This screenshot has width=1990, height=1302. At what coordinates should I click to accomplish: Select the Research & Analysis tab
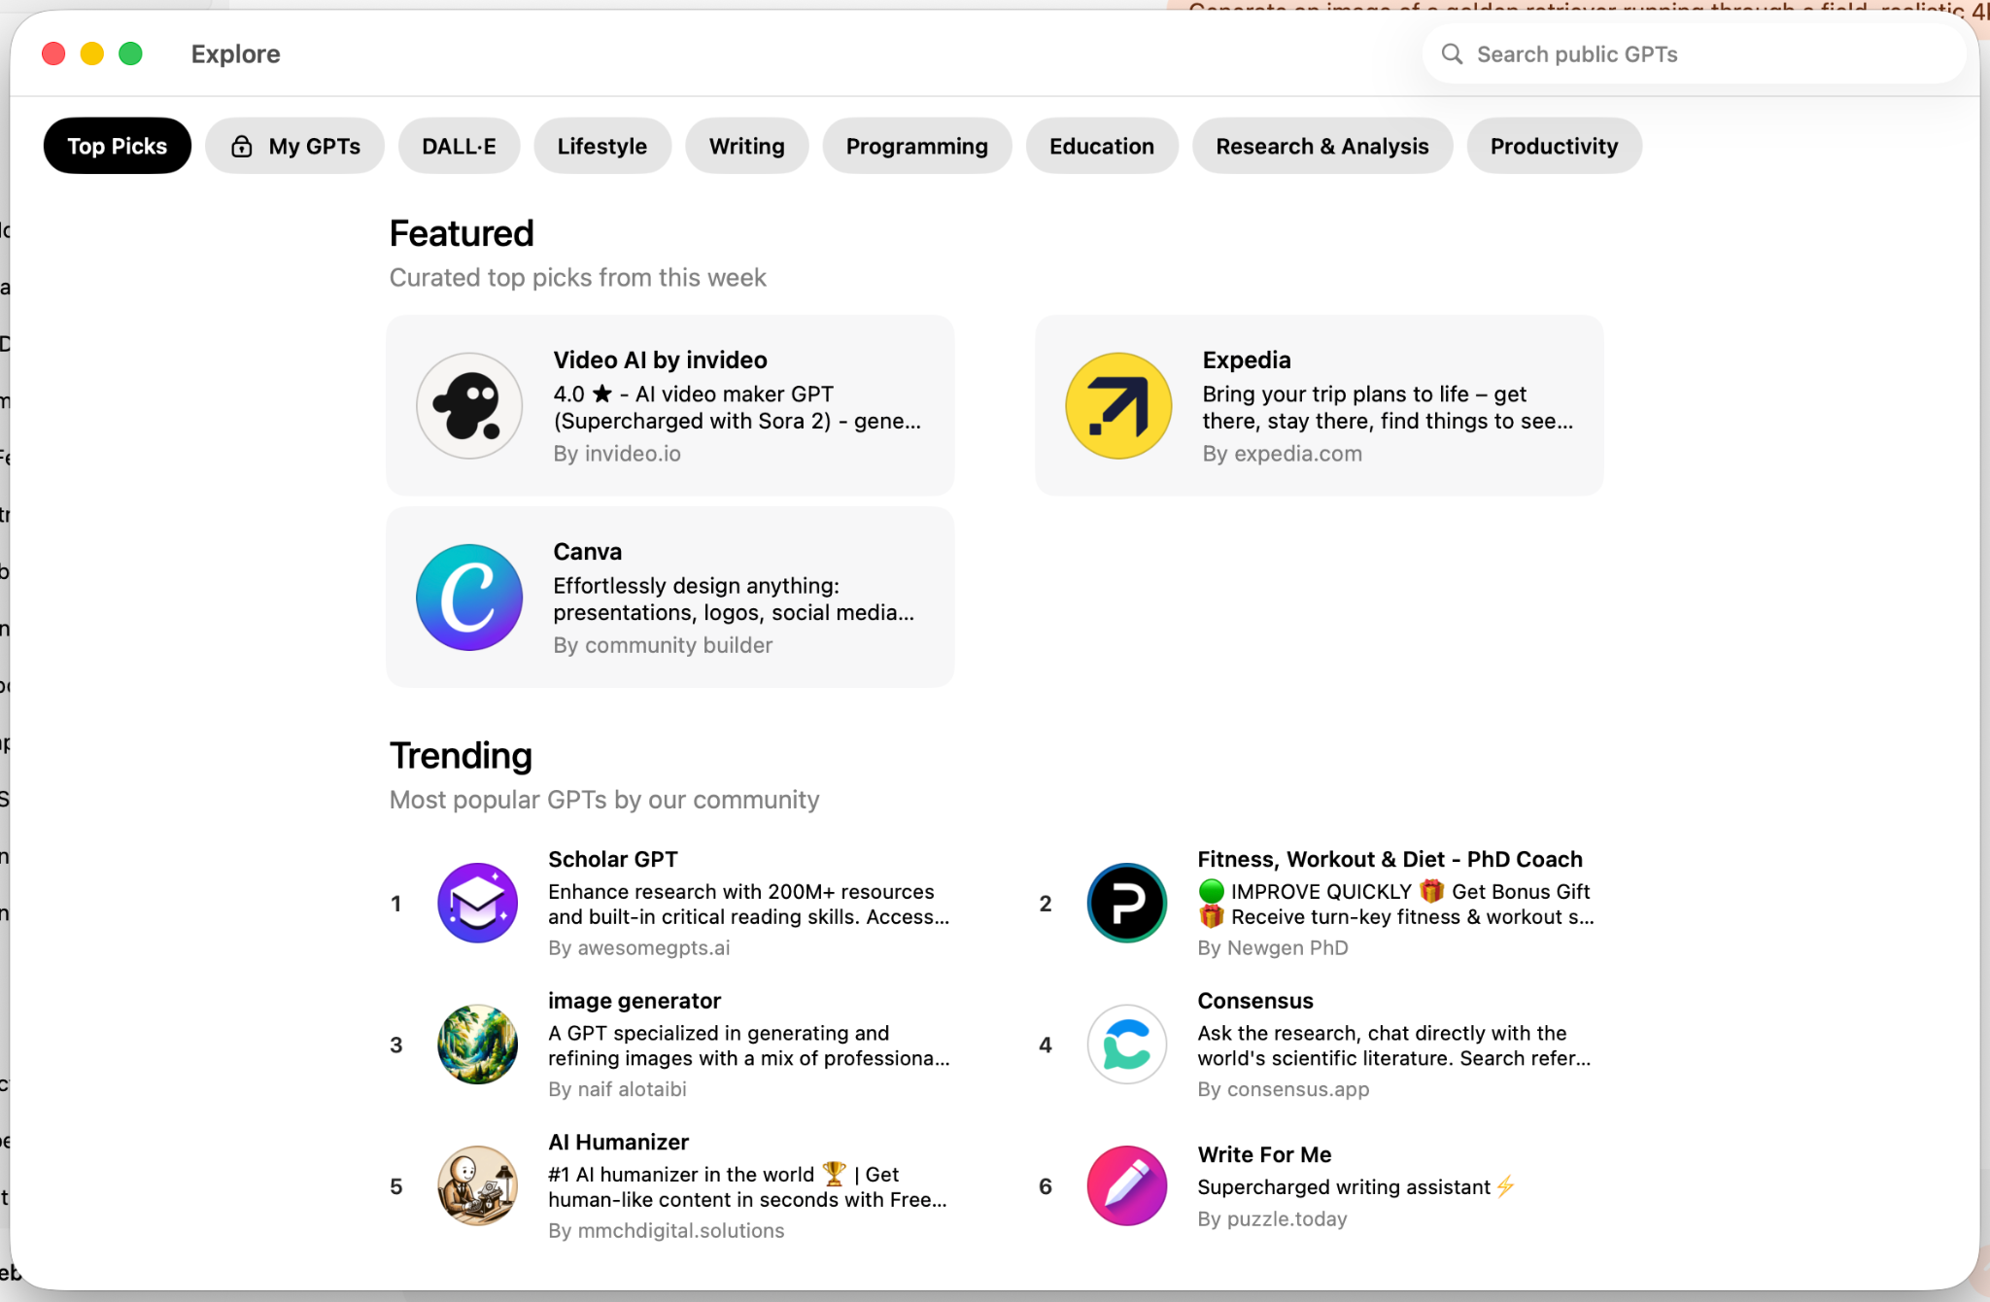pyautogui.click(x=1322, y=146)
